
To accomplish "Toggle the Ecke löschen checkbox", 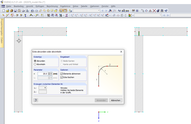I will click(62, 77).
